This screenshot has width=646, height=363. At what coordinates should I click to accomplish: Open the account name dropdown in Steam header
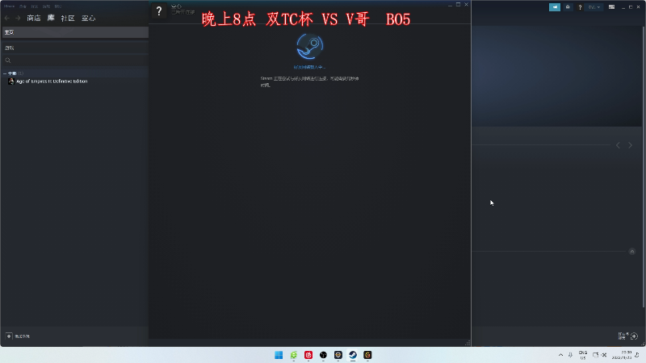click(594, 7)
